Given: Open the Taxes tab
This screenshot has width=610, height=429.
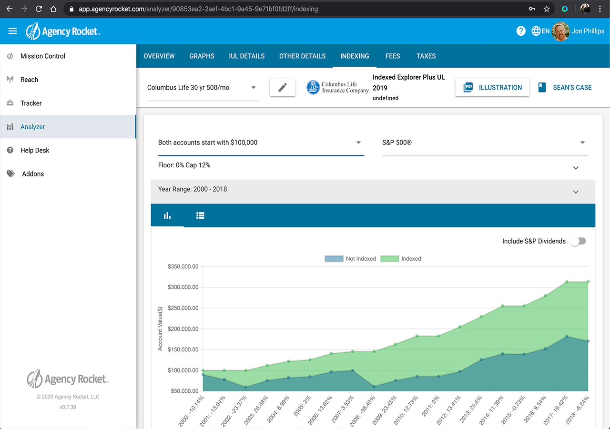Looking at the screenshot, I should 426,56.
